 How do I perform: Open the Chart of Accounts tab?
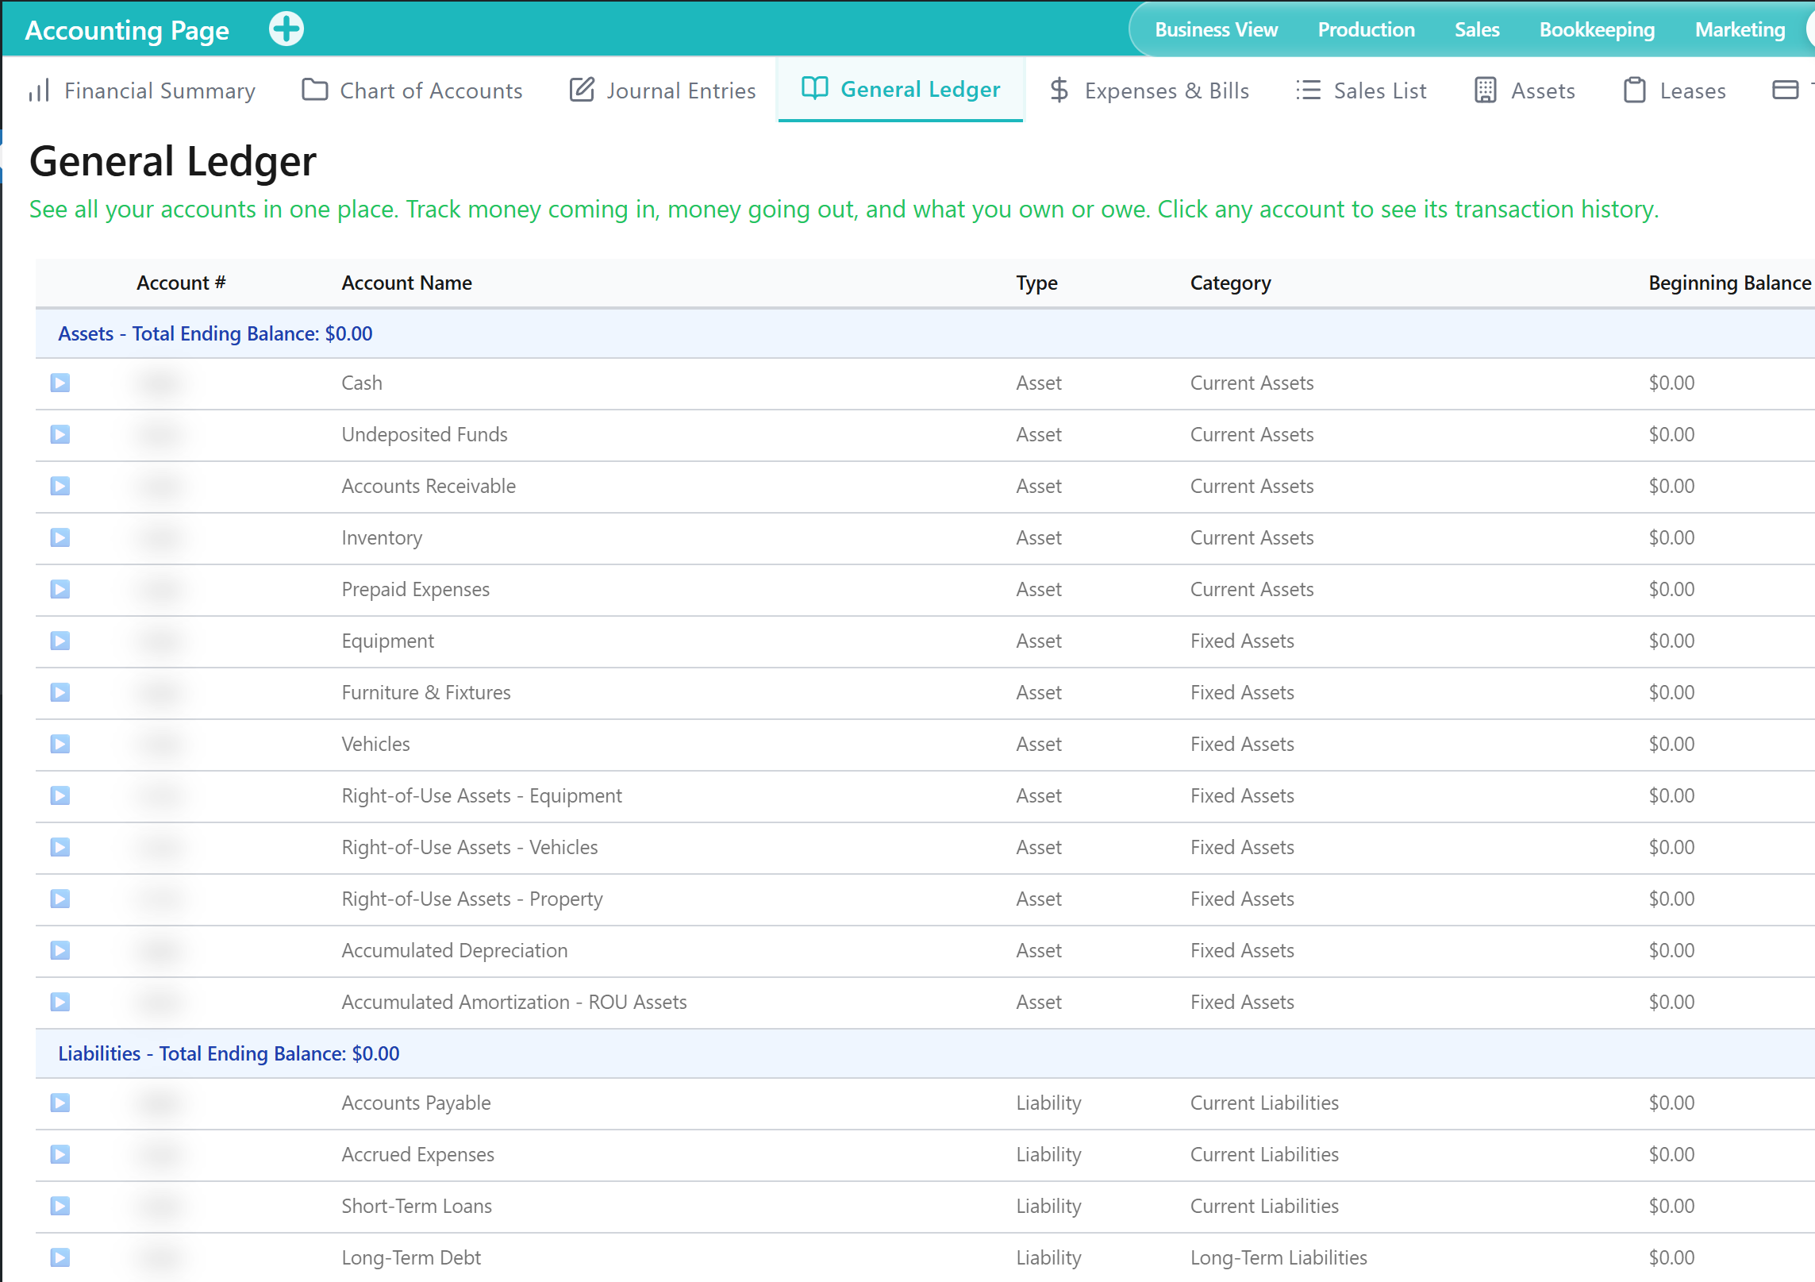coord(412,90)
